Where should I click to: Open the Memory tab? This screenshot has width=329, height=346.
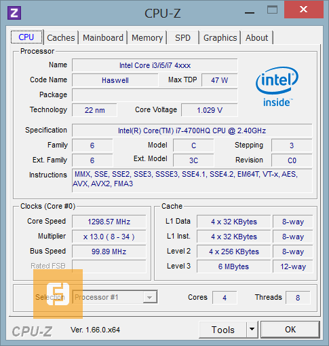pos(147,37)
